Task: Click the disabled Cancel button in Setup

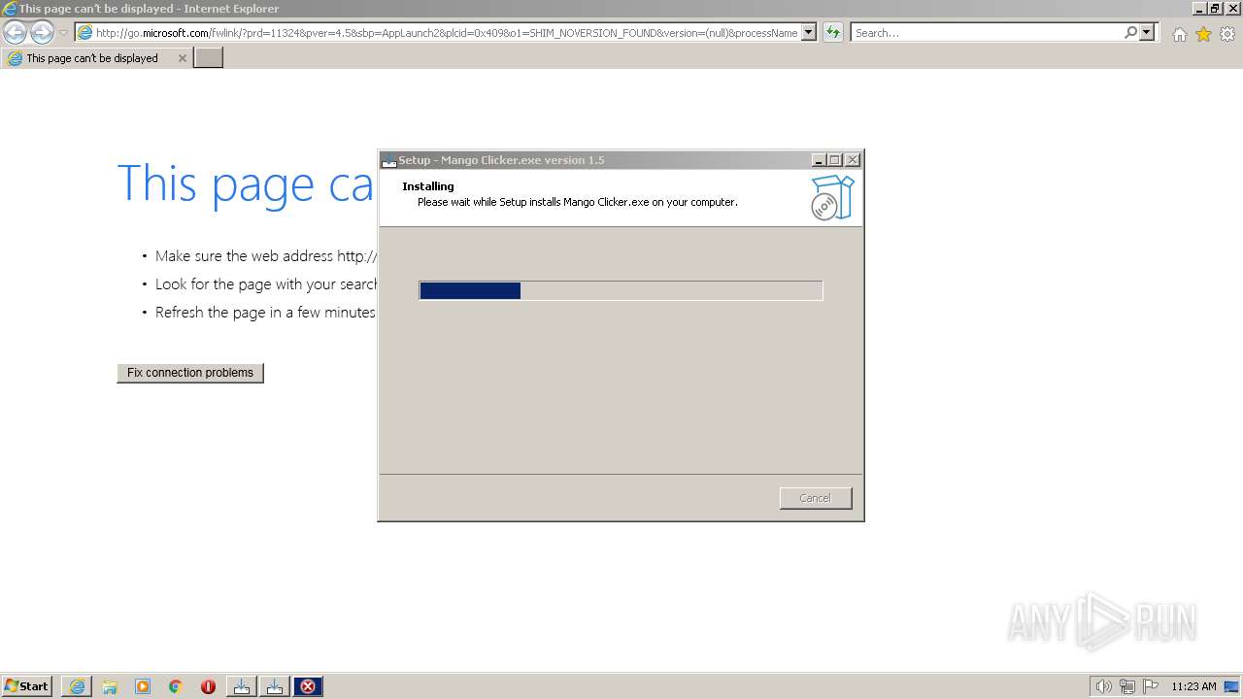Action: coord(816,498)
